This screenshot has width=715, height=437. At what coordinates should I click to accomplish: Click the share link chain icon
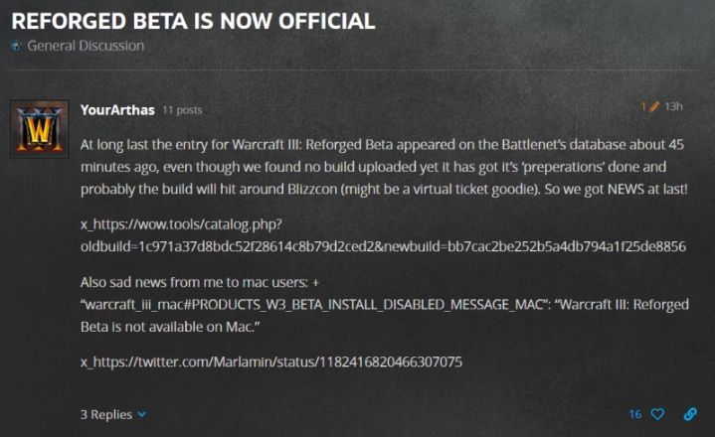[x=689, y=414]
